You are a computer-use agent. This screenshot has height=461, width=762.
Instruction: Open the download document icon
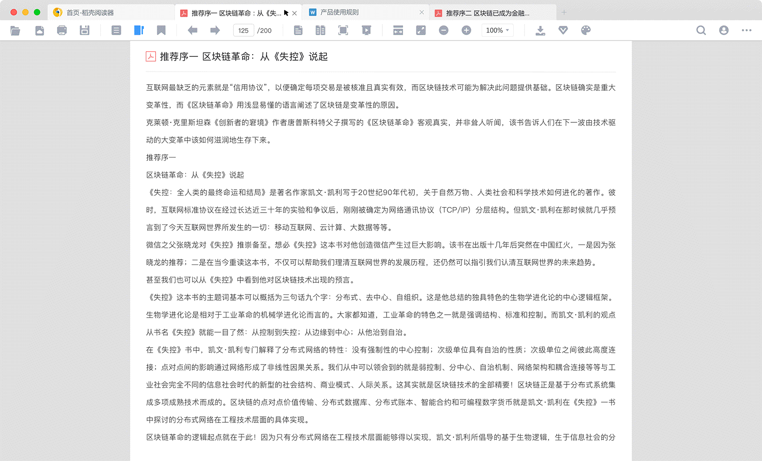pyautogui.click(x=540, y=30)
